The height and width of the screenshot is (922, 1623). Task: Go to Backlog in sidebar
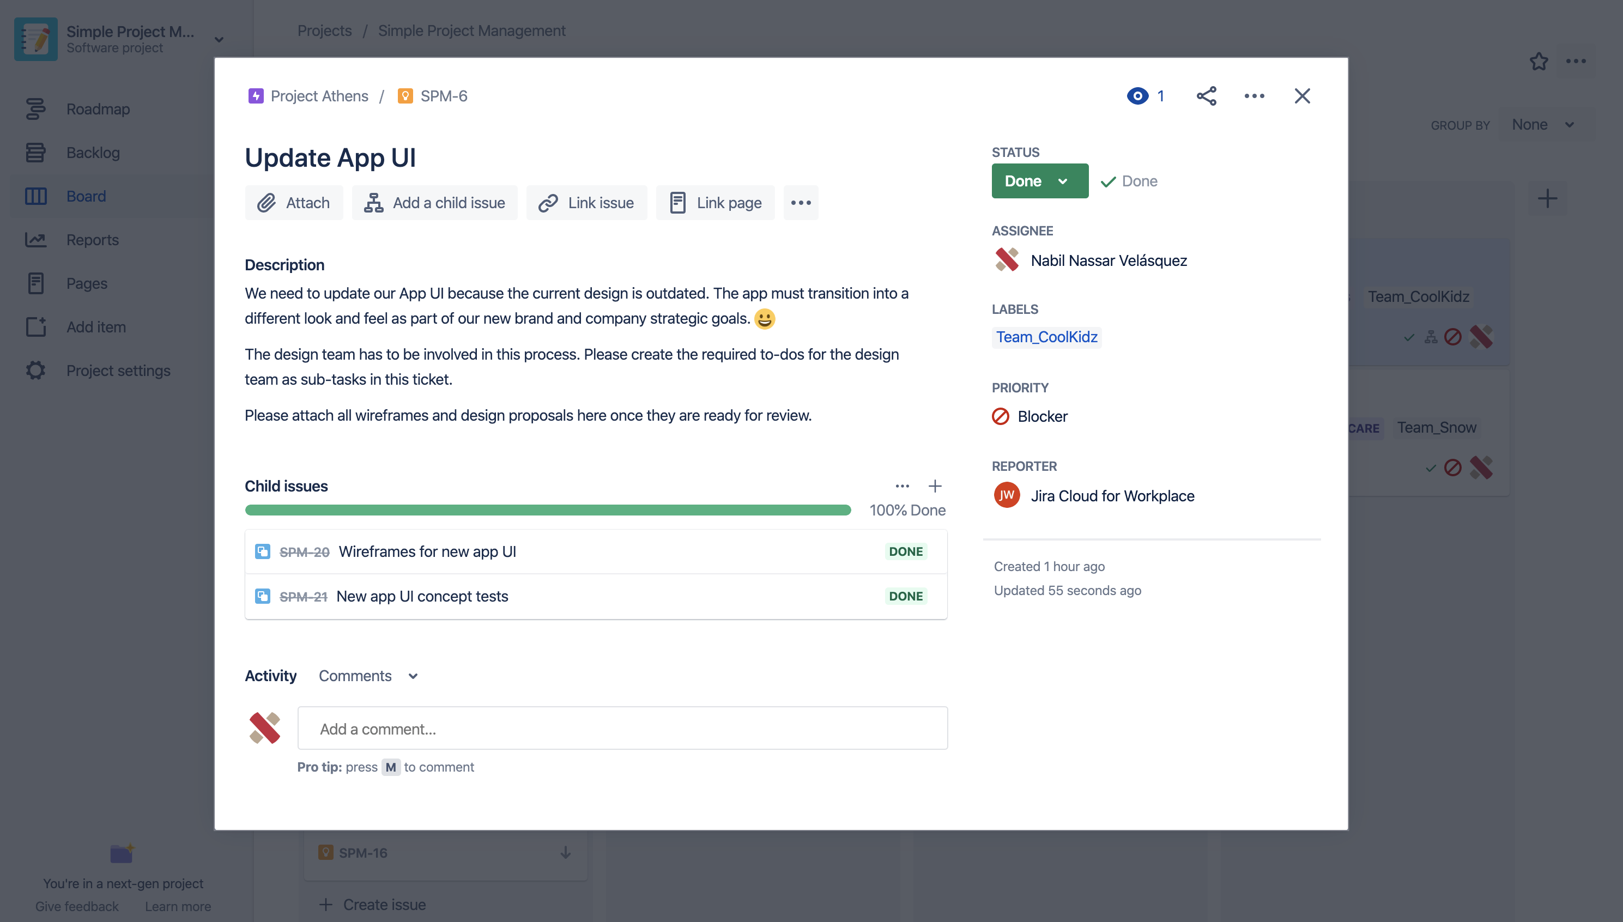[93, 153]
